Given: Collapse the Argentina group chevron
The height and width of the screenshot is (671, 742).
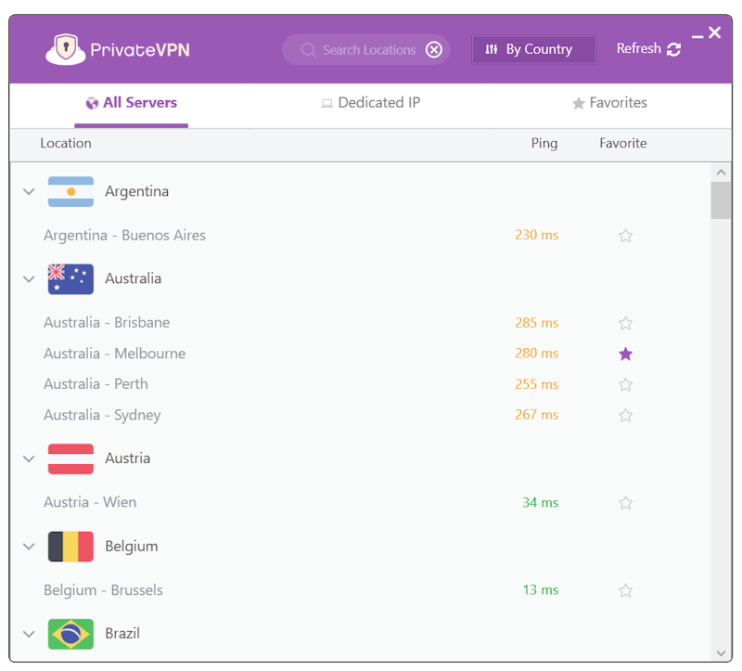Looking at the screenshot, I should [30, 192].
